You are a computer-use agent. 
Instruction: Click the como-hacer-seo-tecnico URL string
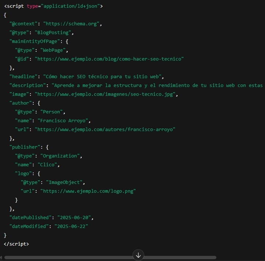tap(109, 59)
